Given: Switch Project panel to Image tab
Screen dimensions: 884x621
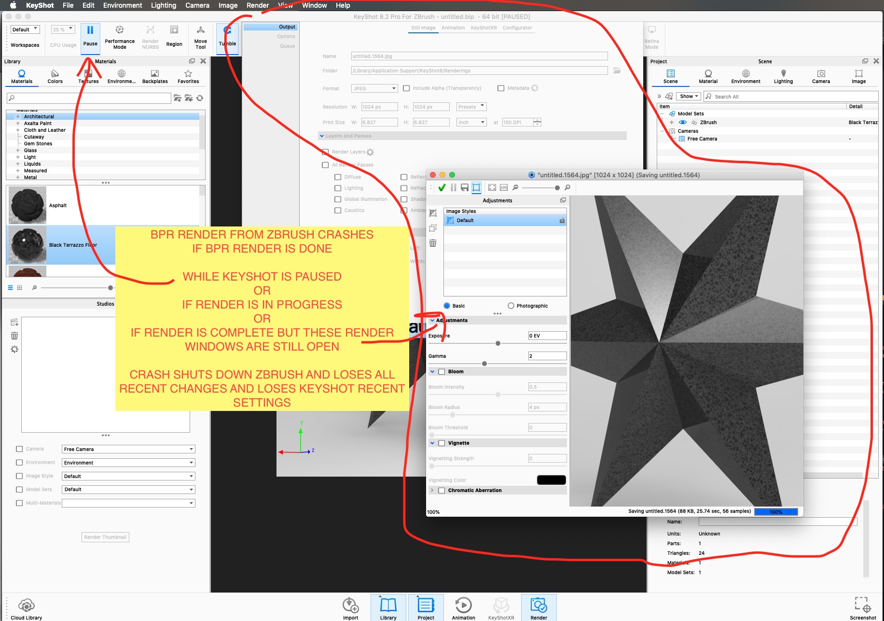Looking at the screenshot, I should (858, 76).
